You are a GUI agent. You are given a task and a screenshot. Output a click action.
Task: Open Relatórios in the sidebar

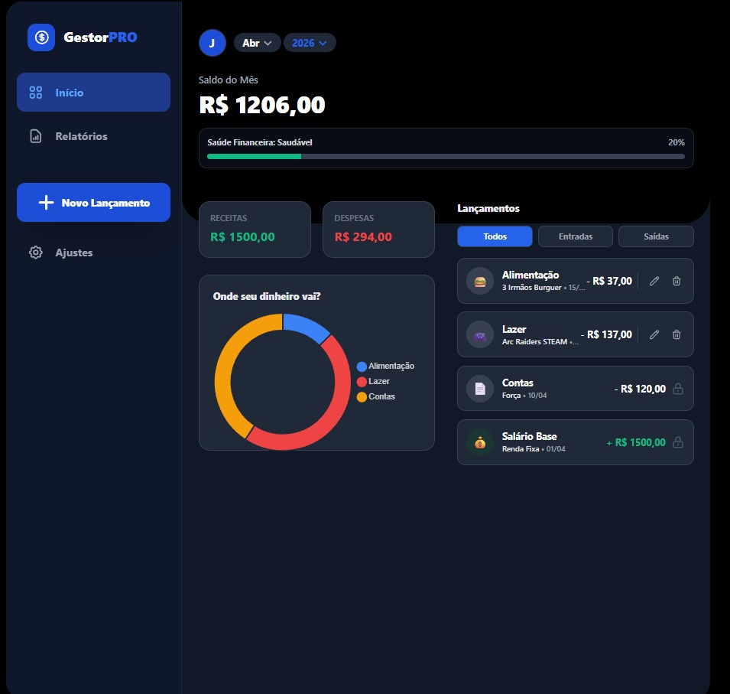click(93, 136)
